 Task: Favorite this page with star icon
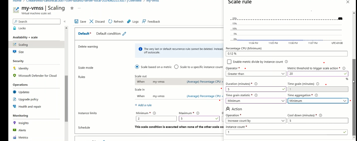pyautogui.click(x=72, y=8)
